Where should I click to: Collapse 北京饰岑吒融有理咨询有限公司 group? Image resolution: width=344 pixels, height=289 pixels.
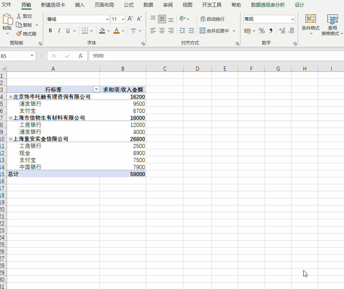click(10, 97)
